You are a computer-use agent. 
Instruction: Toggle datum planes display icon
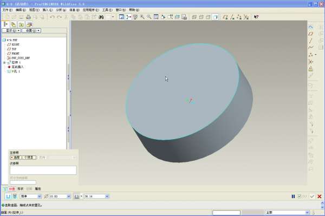pyautogui.click(x=225, y=17)
